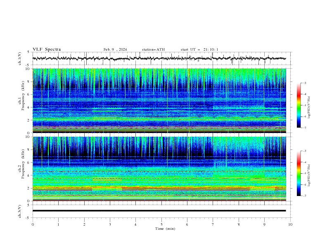Select the "start UT = 21:10:1" text

pyautogui.click(x=199, y=49)
